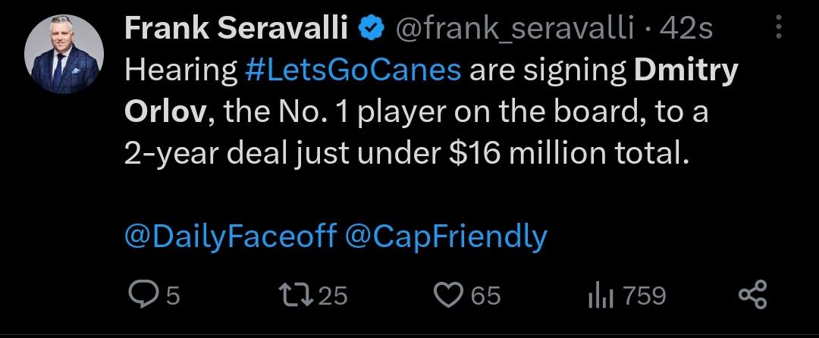The image size is (819, 338).
Task: Open view analytics bar chart icon
Action: 600,295
